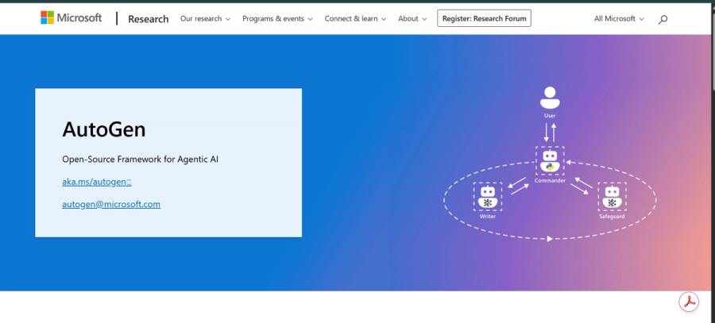The width and height of the screenshot is (715, 323).
Task: Click the autogen@microsoft.com email link
Action: click(x=111, y=204)
